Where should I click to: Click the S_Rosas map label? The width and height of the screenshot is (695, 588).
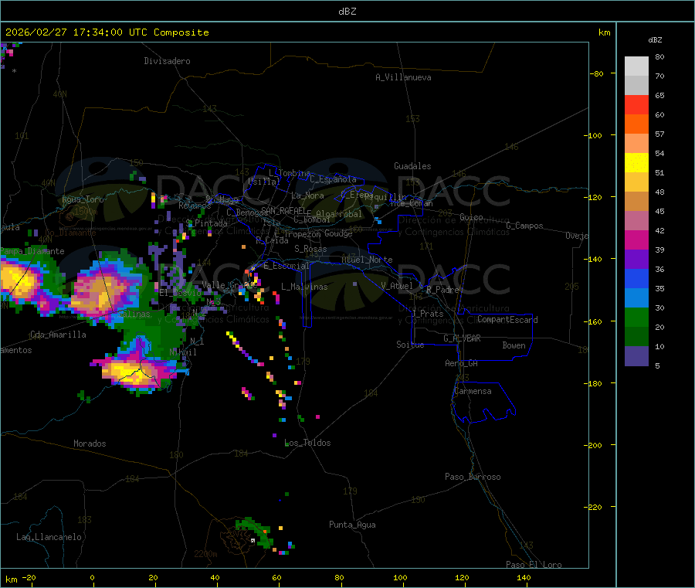coord(310,249)
